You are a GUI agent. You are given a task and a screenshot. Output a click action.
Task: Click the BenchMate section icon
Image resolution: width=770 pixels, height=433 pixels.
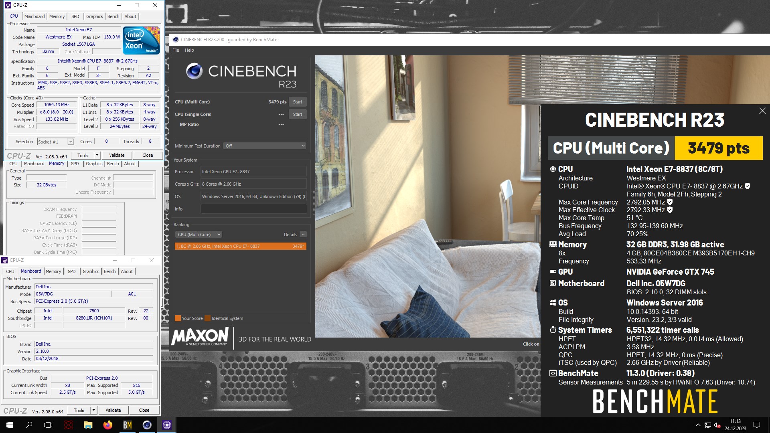pos(553,373)
